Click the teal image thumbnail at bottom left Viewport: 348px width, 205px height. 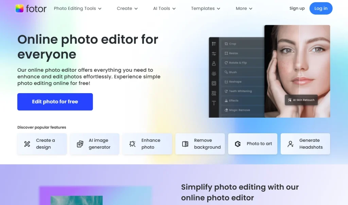[76, 200]
